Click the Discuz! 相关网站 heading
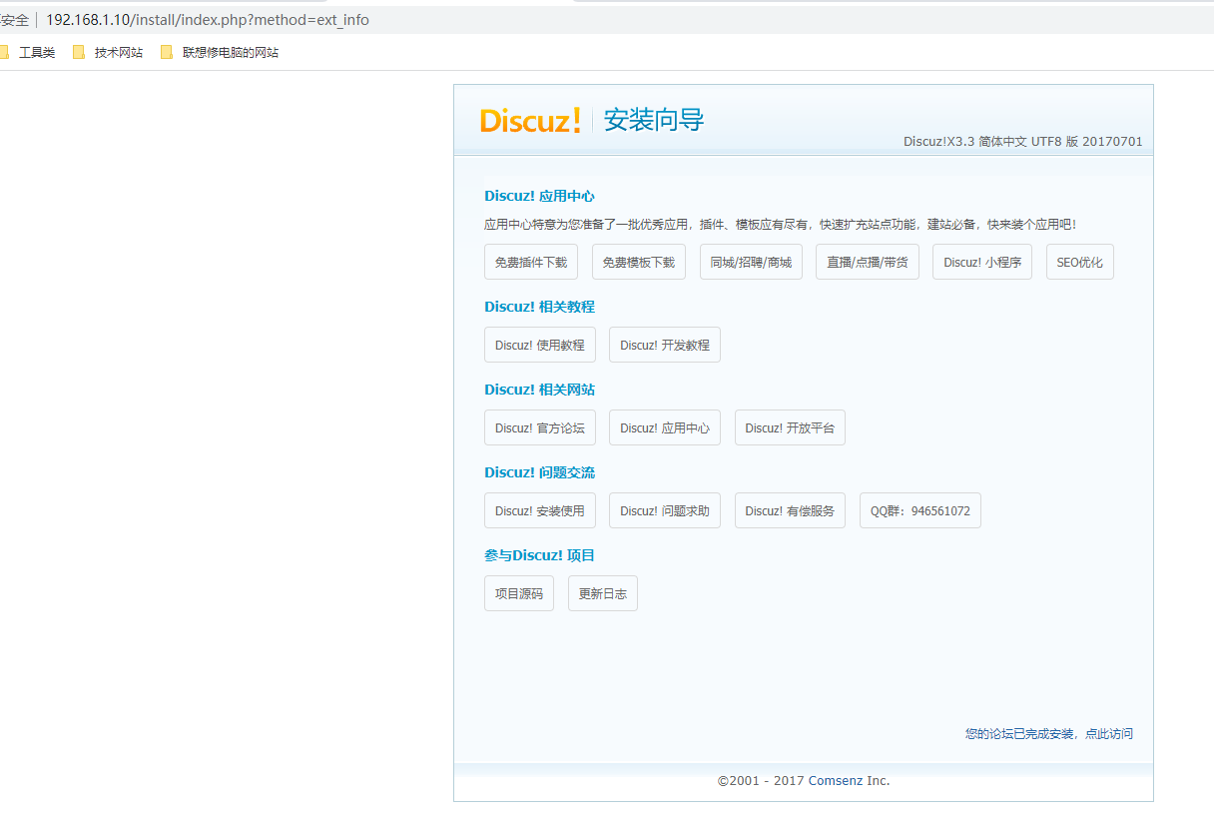 540,390
